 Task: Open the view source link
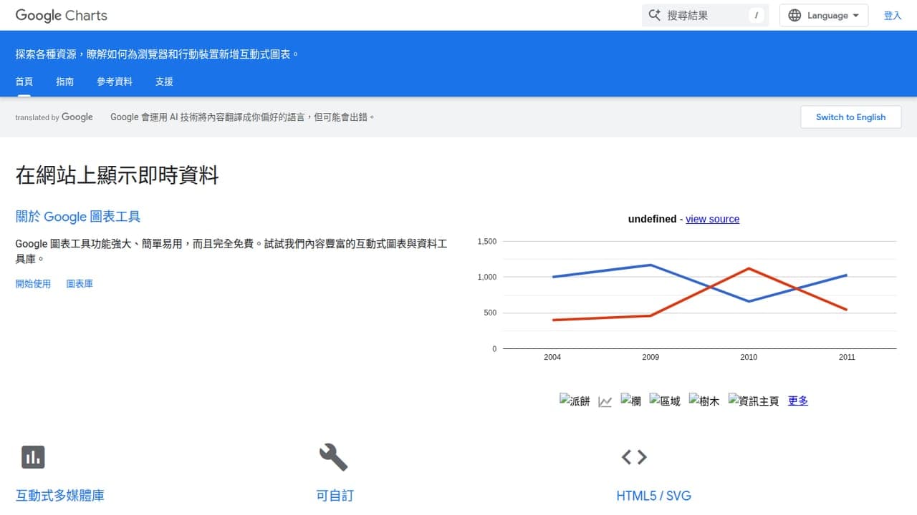click(x=712, y=219)
